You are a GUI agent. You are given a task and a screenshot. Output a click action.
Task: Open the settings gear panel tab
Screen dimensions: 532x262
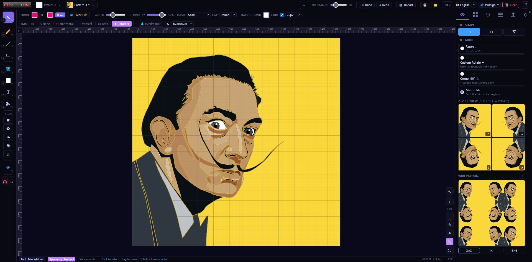(x=526, y=15)
